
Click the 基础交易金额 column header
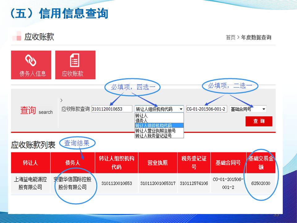point(260,163)
